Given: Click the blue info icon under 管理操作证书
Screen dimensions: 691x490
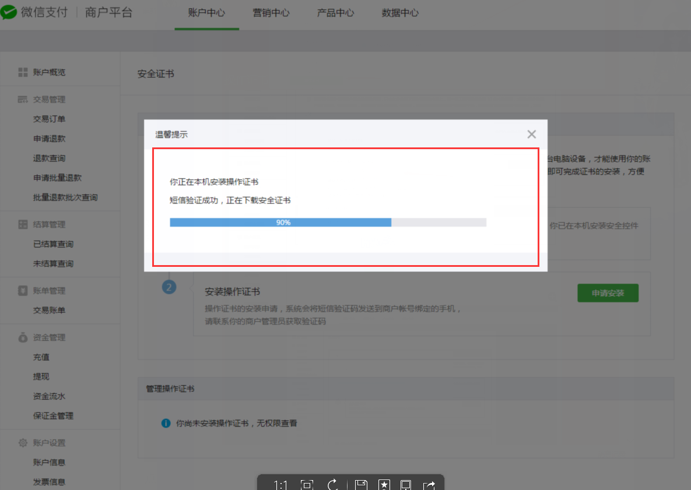Looking at the screenshot, I should click(x=166, y=423).
